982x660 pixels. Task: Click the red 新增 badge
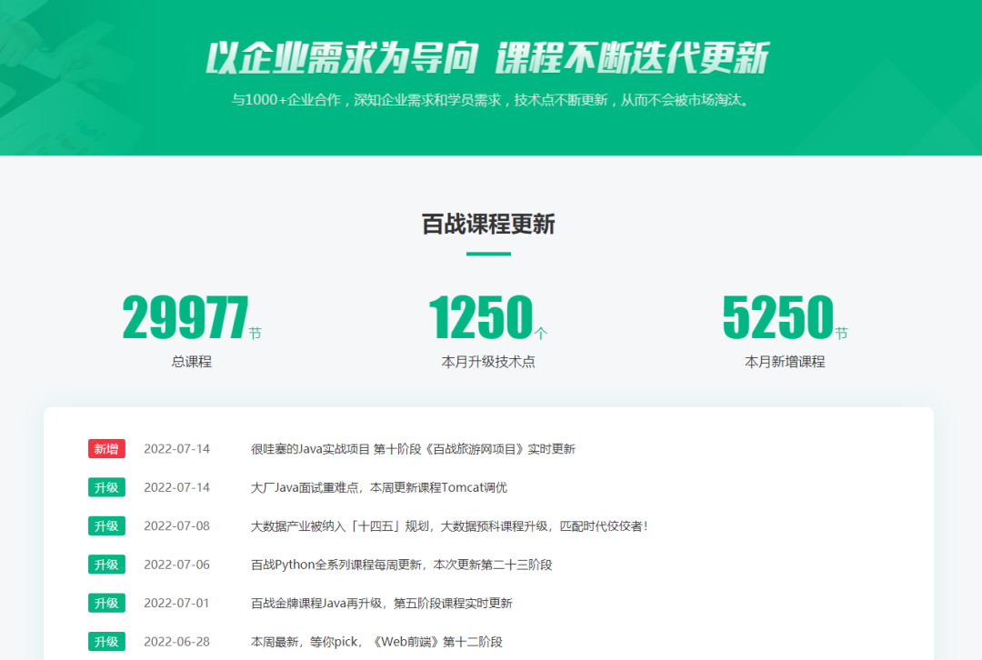(106, 449)
